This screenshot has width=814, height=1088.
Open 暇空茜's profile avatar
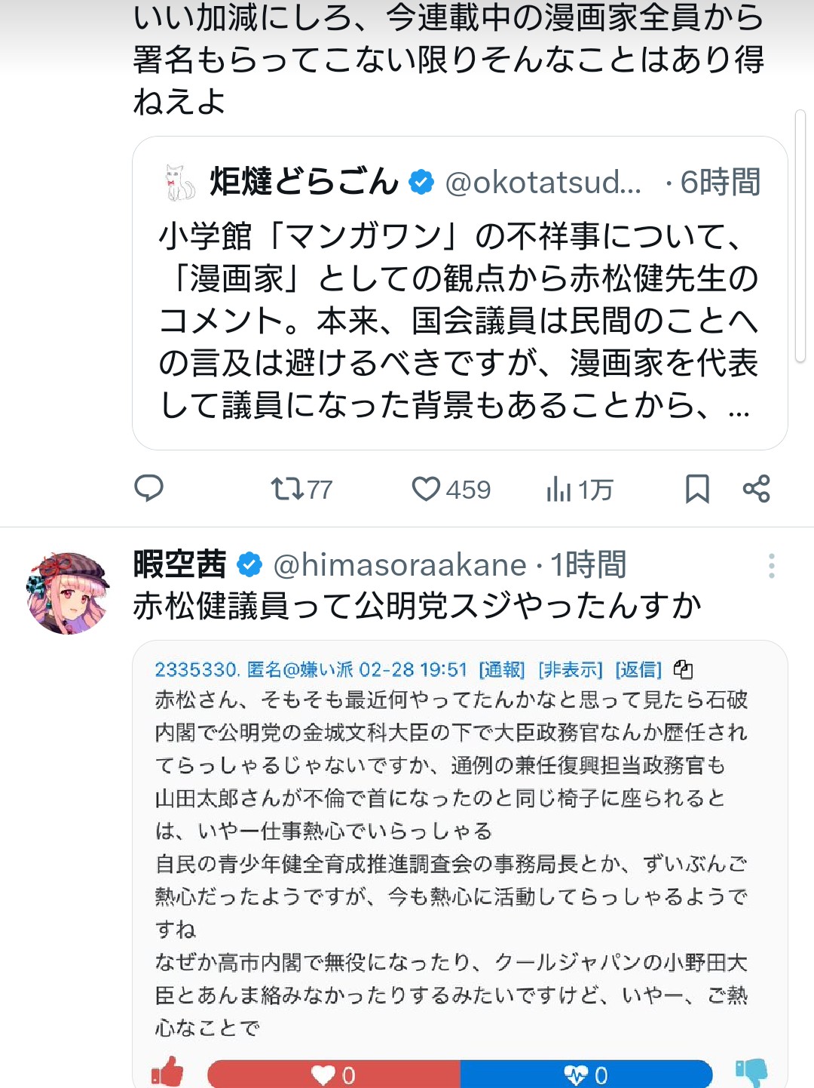click(68, 593)
